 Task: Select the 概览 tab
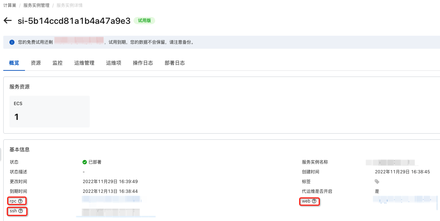point(14,63)
